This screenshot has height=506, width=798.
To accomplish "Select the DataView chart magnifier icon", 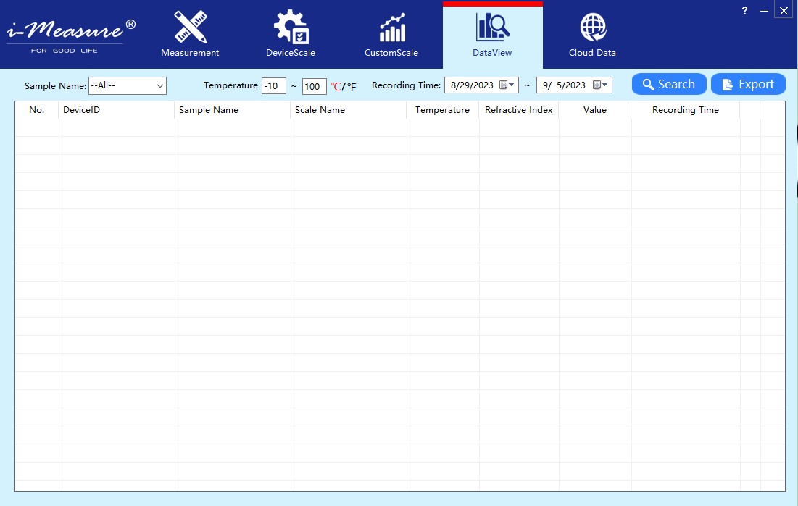I will (x=492, y=28).
